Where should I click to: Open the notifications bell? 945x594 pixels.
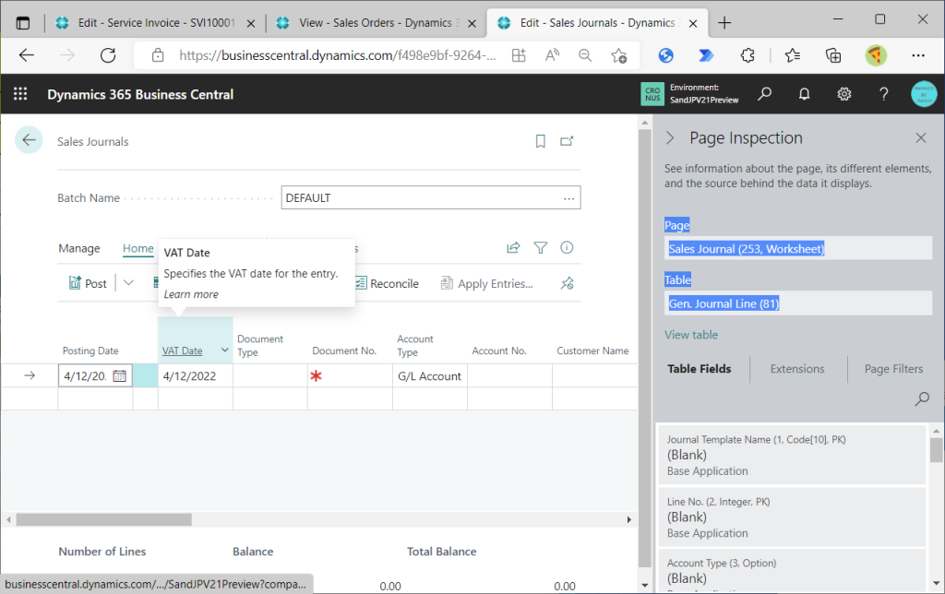[x=805, y=94]
